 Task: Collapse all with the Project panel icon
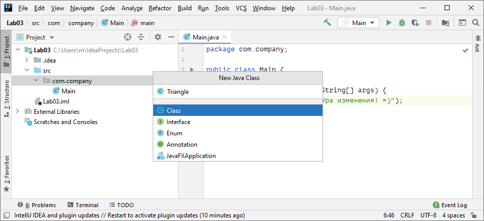point(141,37)
